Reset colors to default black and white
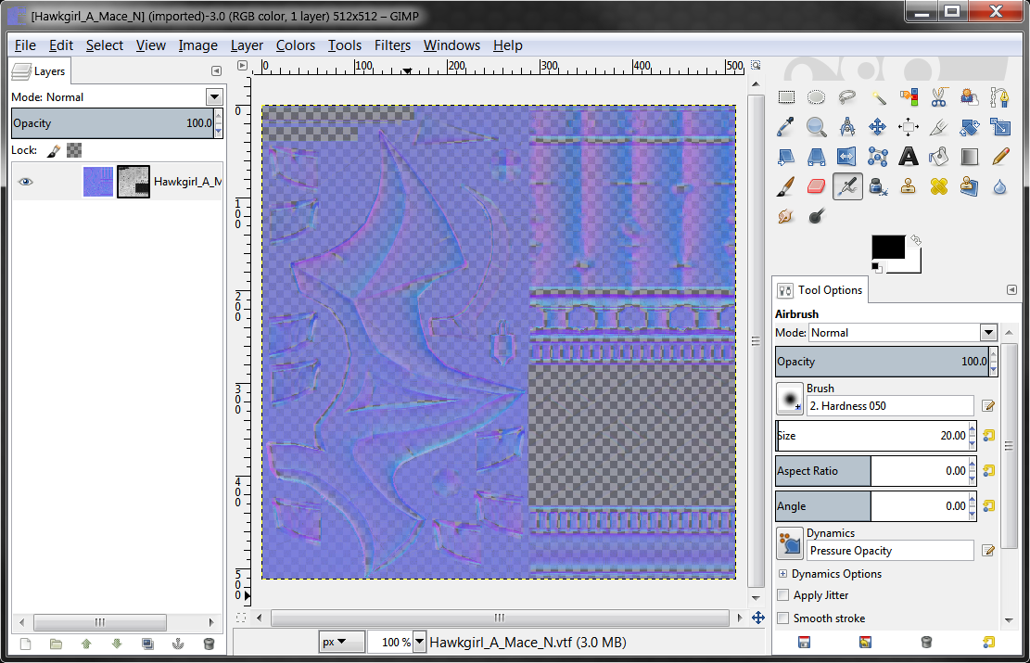 pyautogui.click(x=877, y=267)
